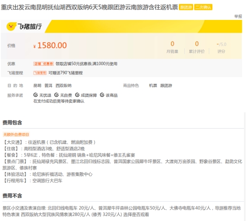Click the 费用不含 section heading
Screen dimensions: 246x221
tap(12, 196)
